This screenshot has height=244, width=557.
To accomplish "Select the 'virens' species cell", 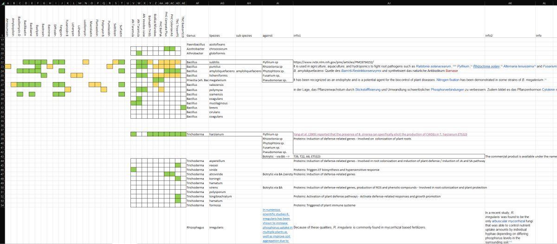I will [x=222, y=187].
